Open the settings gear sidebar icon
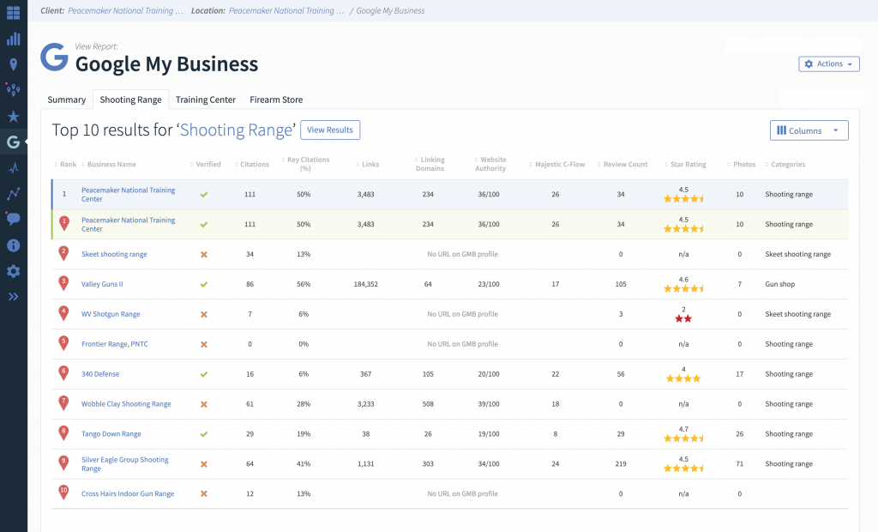The width and height of the screenshot is (878, 532). point(14,271)
